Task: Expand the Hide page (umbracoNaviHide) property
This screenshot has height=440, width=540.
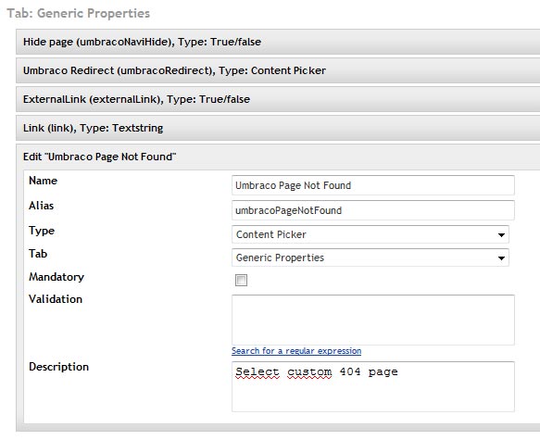Action: (278, 42)
